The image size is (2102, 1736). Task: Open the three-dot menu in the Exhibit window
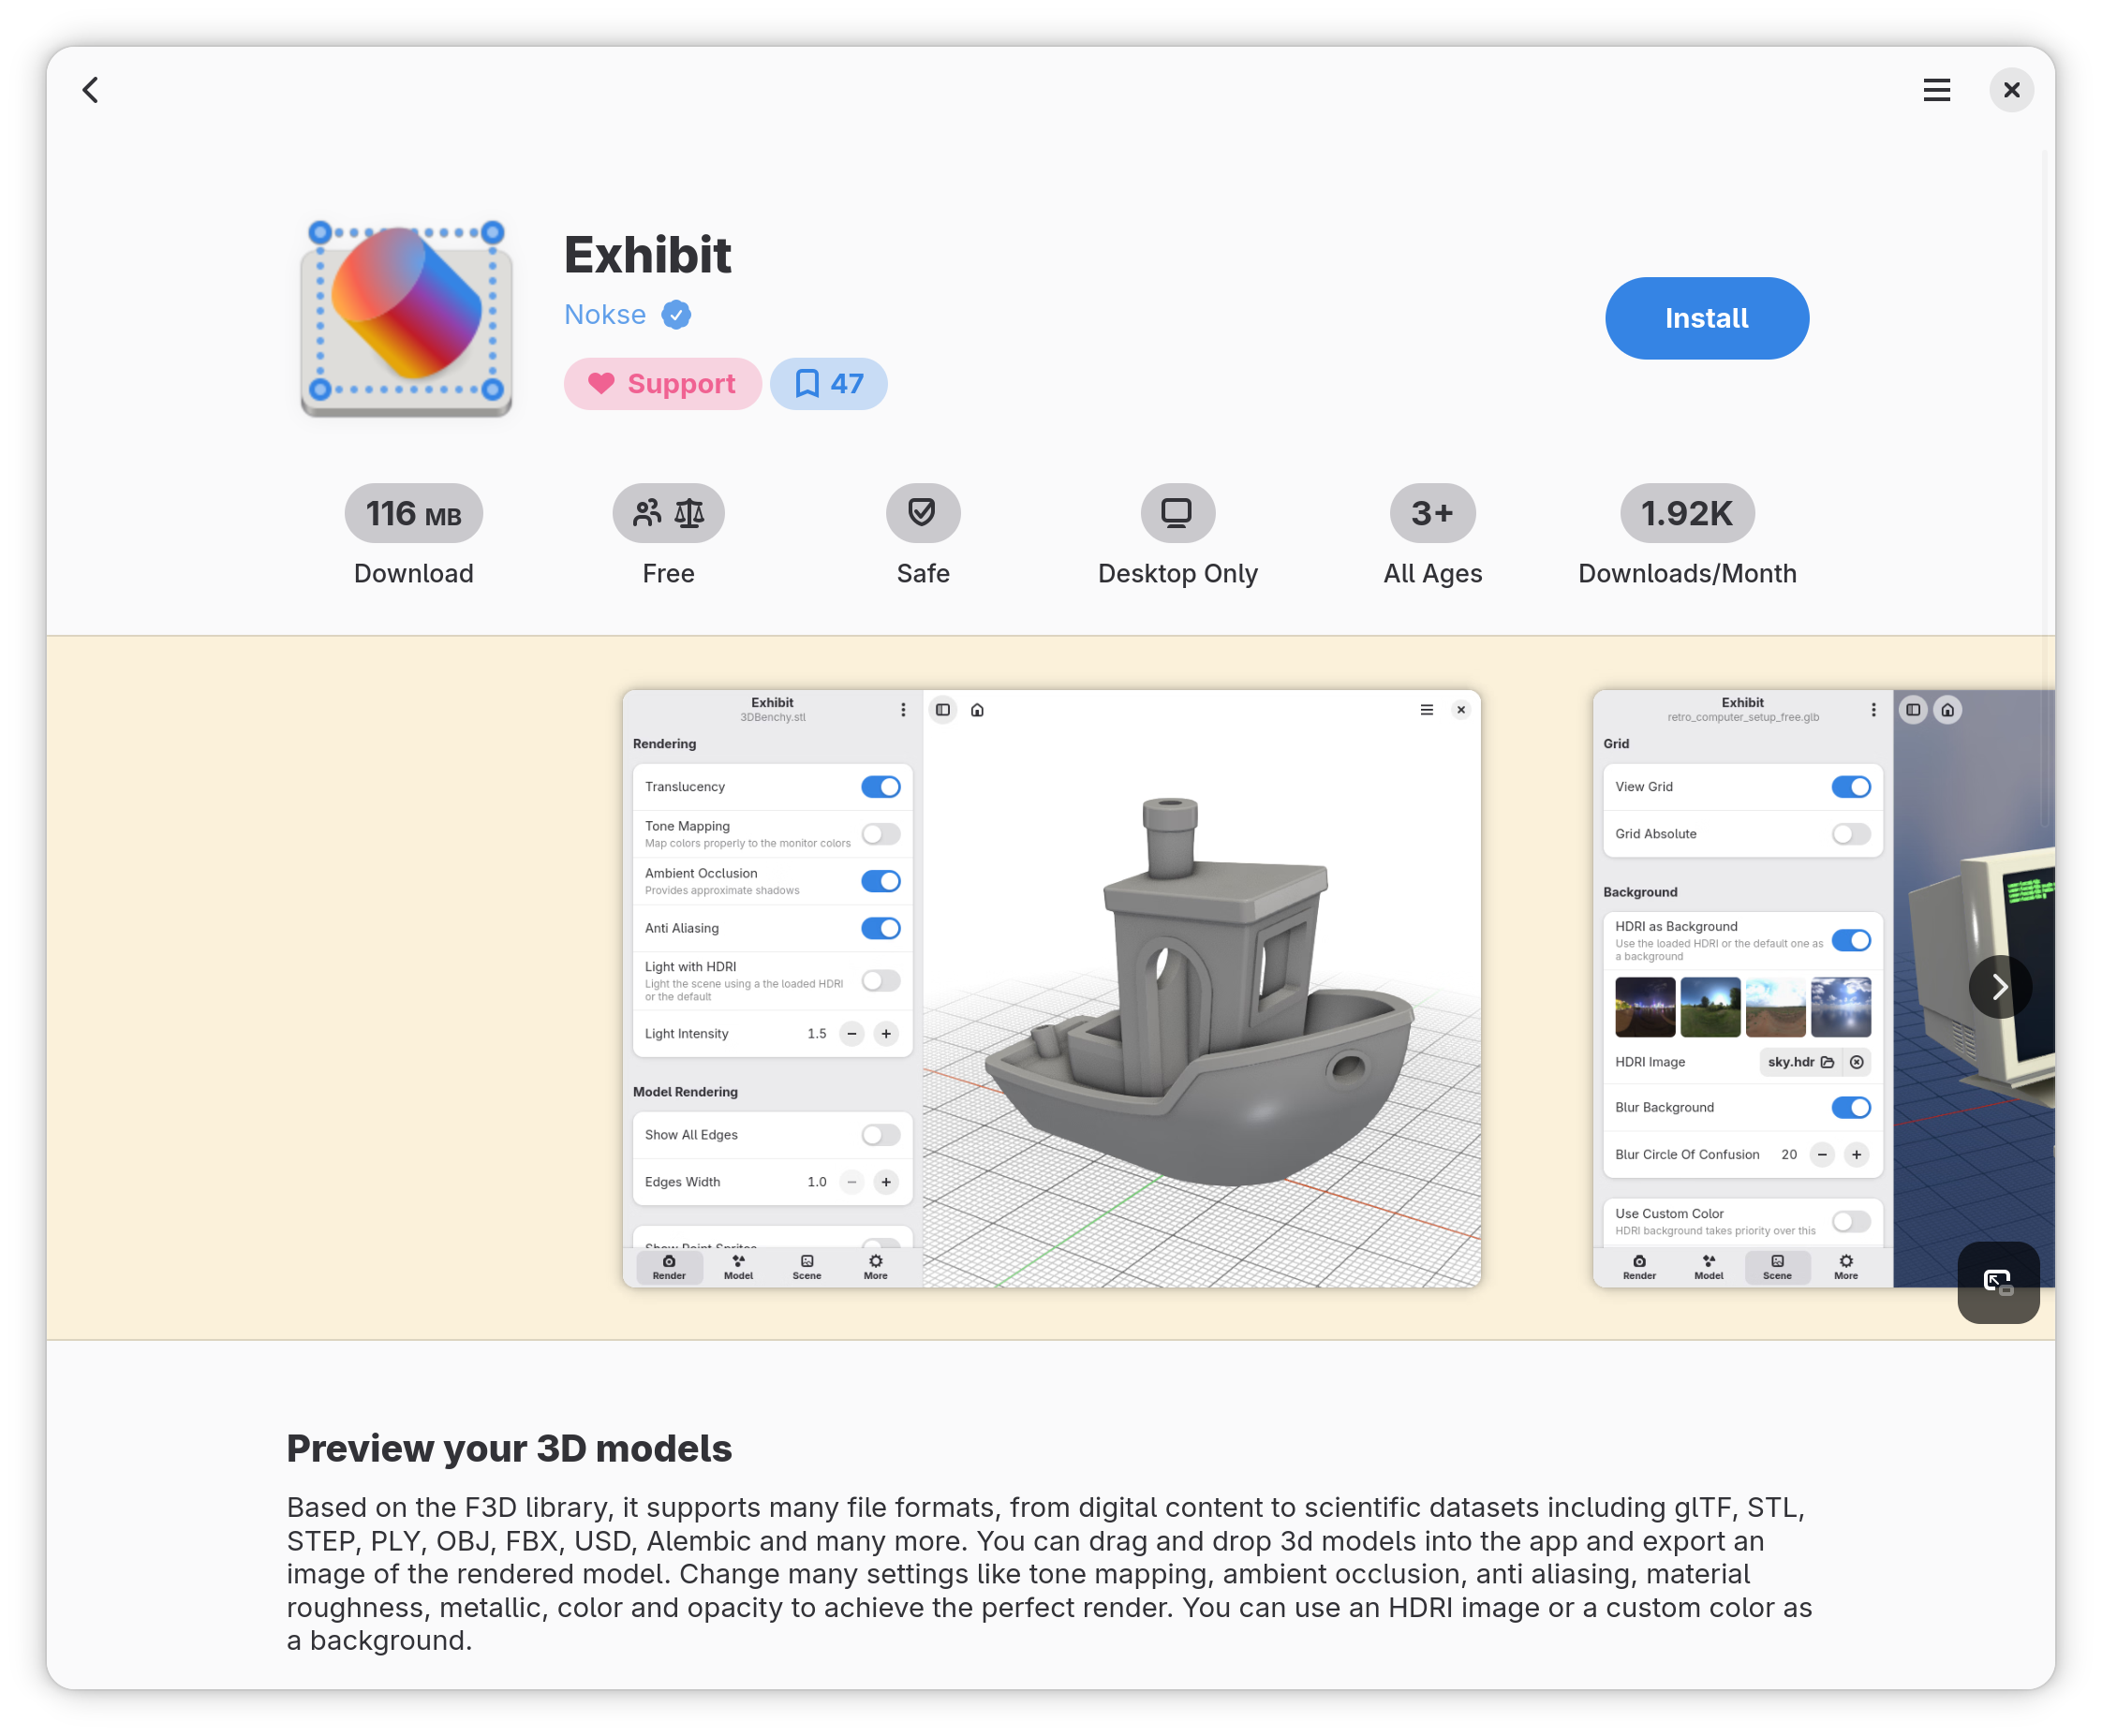[903, 709]
